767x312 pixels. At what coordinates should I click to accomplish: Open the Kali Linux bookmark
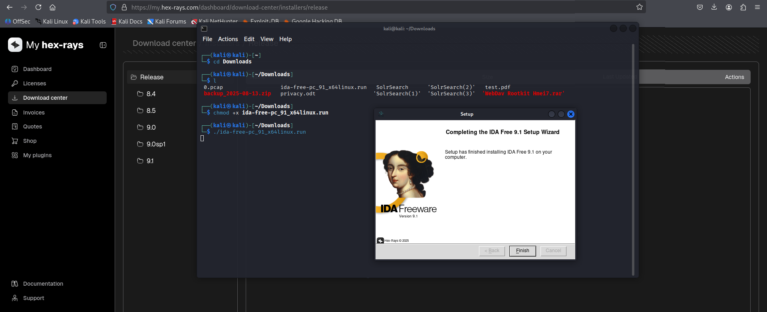click(52, 22)
